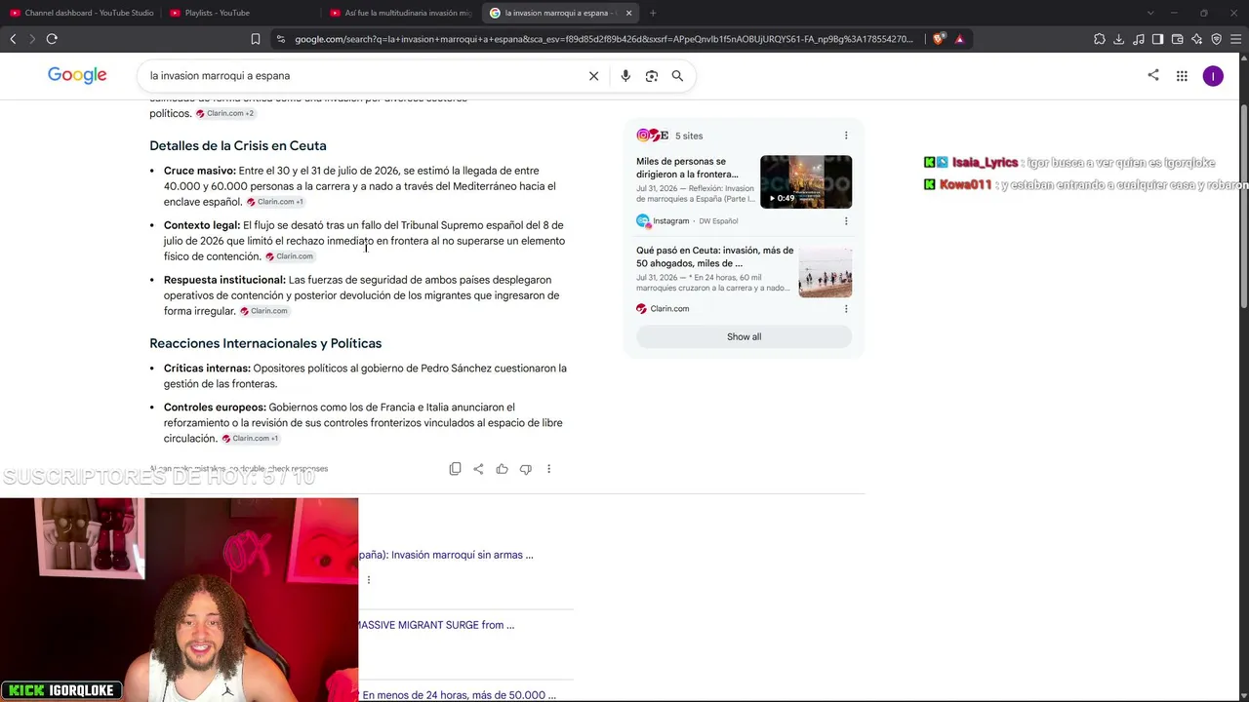Open options for the Clarin.com source
1249x702 pixels.
click(x=846, y=309)
